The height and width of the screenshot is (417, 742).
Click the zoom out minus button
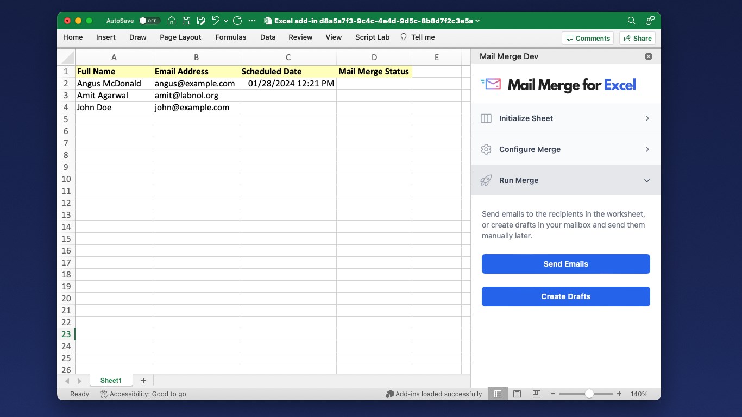553,394
